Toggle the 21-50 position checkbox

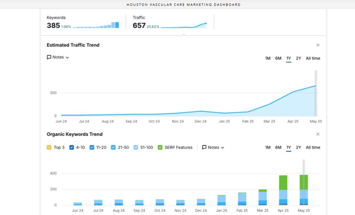click(113, 147)
